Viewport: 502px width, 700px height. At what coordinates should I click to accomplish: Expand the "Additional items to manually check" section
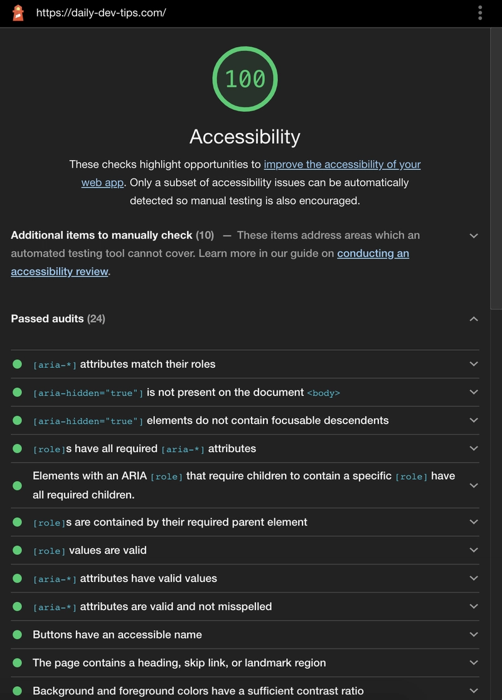(x=474, y=235)
